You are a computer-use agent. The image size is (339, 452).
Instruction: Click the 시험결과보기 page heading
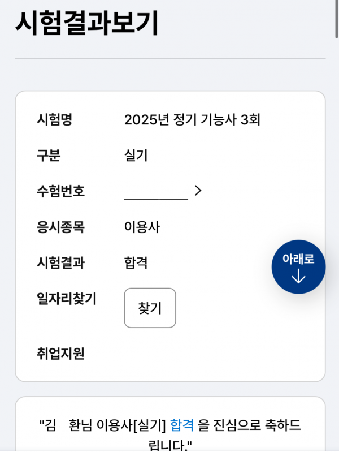coord(86,23)
